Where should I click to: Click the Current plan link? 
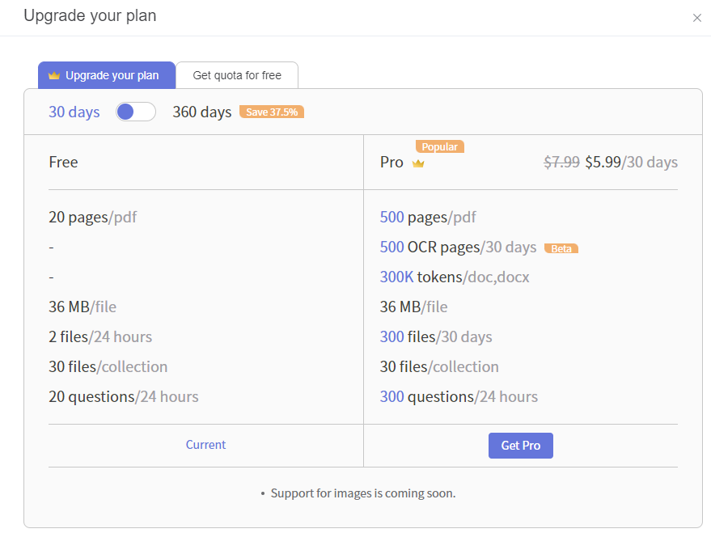coord(205,445)
